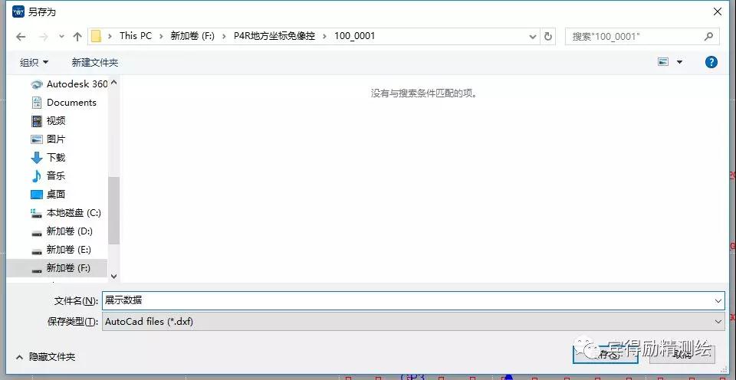Expand the address bar path dropdown
The image size is (736, 380).
(532, 36)
